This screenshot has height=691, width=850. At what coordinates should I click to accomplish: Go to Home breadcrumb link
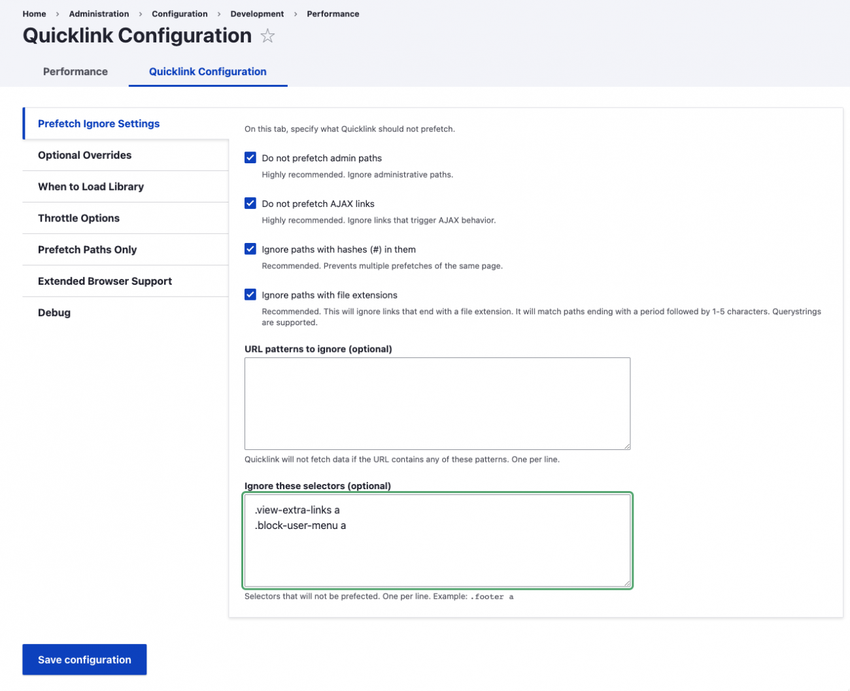tap(34, 14)
